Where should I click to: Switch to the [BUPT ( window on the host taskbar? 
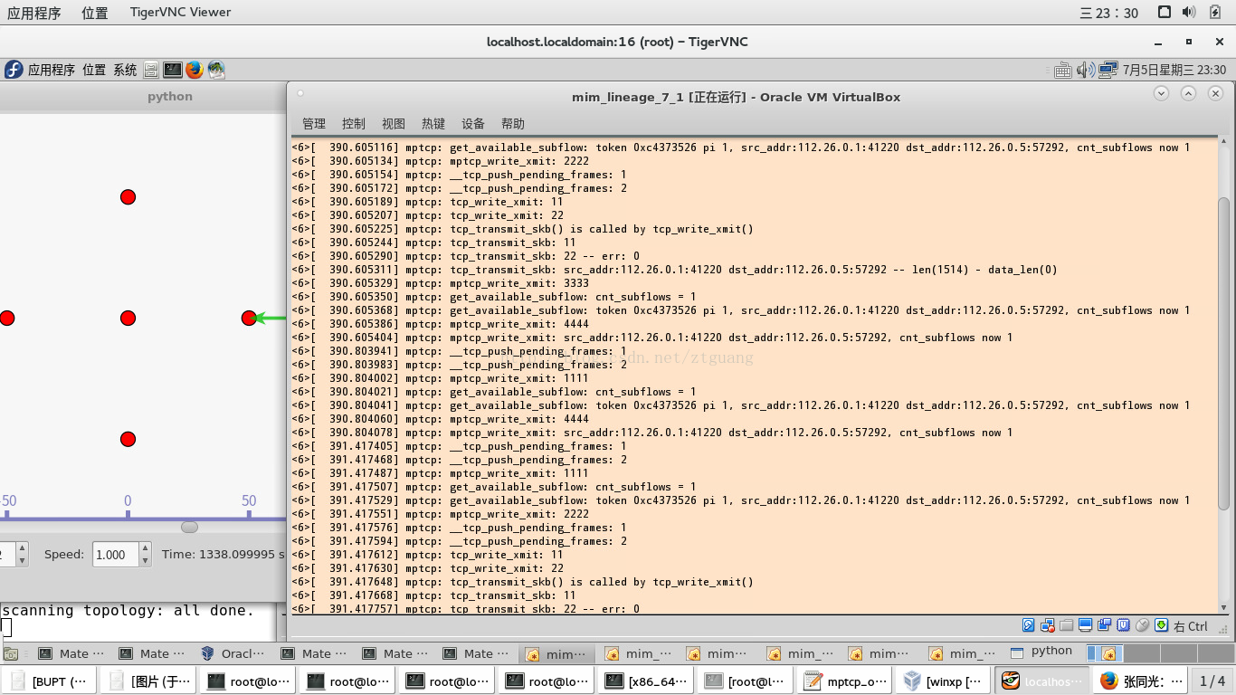coord(50,681)
